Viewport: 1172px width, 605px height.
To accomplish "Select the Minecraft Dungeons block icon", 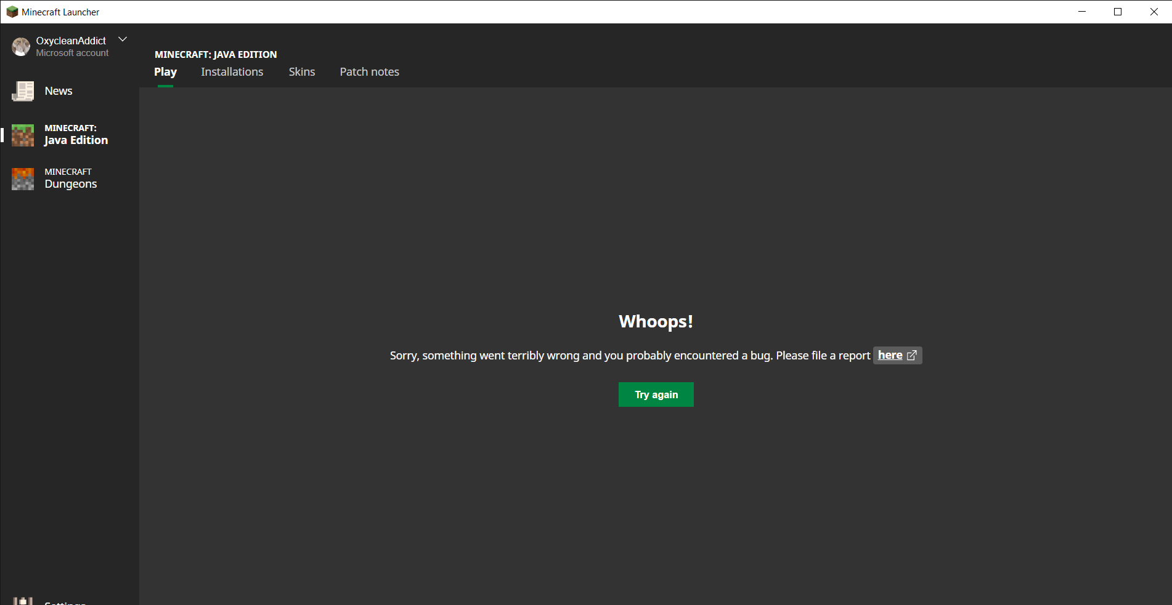I will pyautogui.click(x=23, y=179).
